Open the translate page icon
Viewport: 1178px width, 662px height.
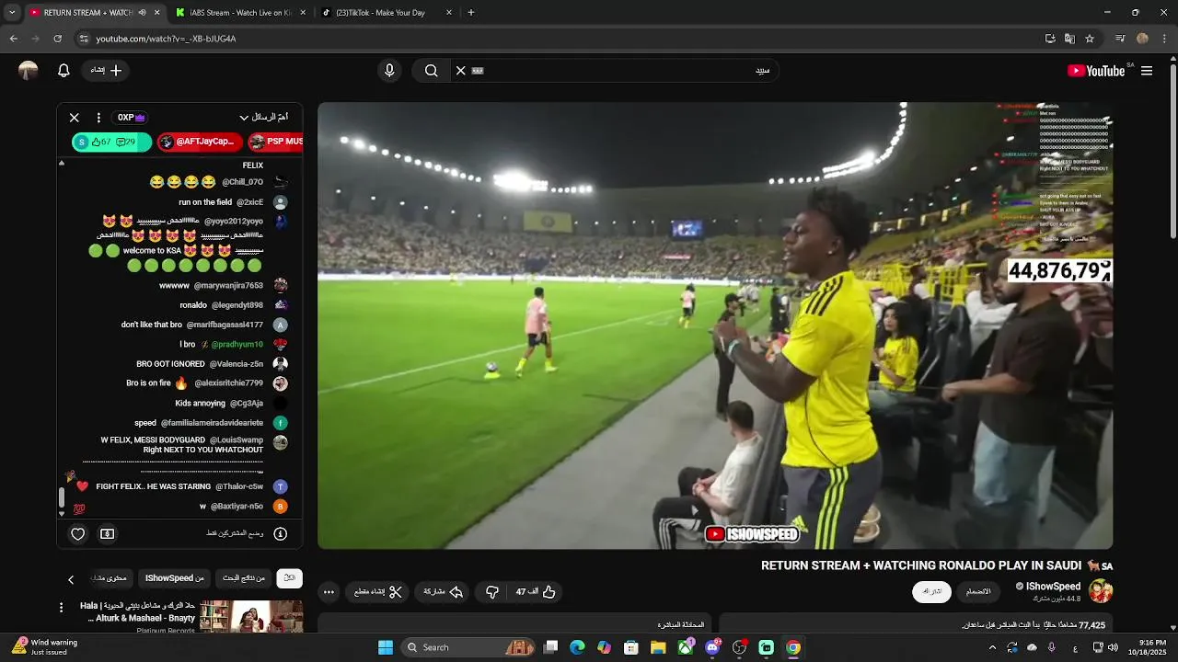[1069, 39]
